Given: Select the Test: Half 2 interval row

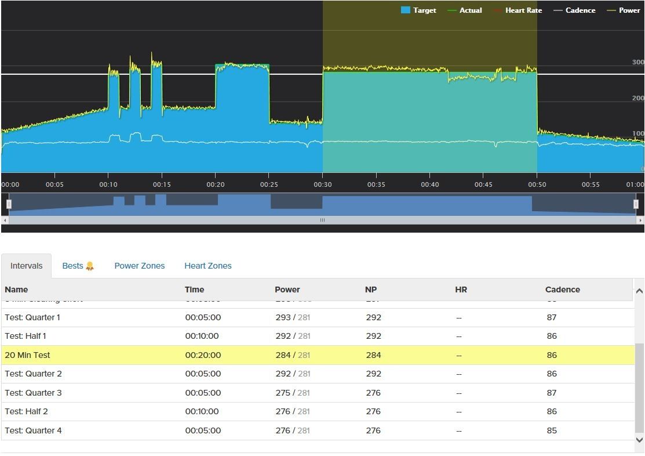Looking at the screenshot, I should [x=318, y=411].
